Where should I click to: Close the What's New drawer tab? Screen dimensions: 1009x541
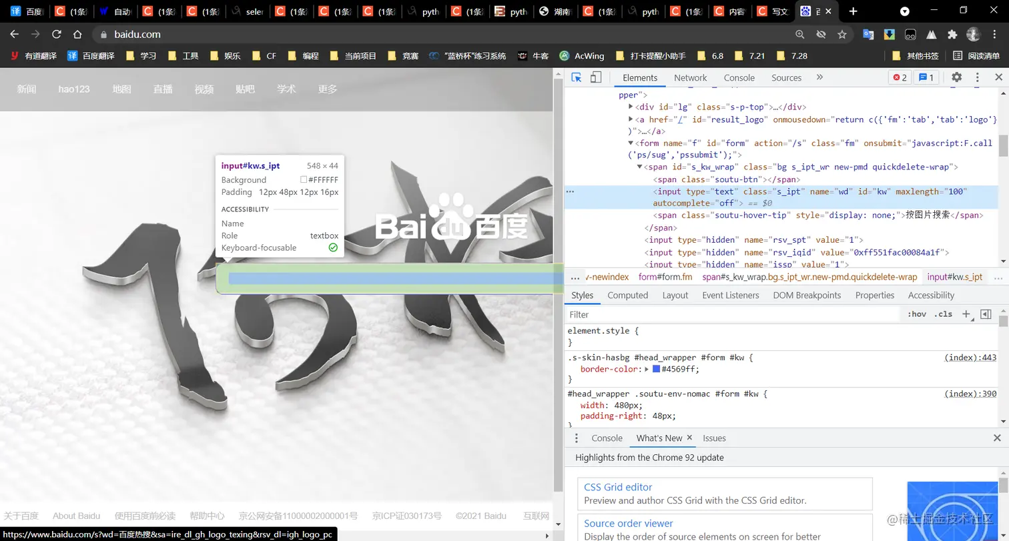689,438
